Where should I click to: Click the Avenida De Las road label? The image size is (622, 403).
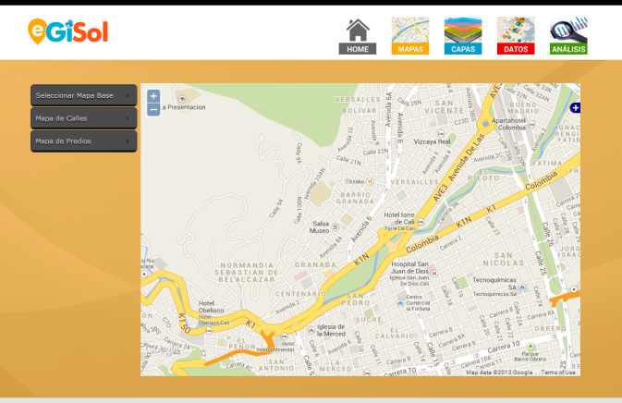[x=467, y=157]
